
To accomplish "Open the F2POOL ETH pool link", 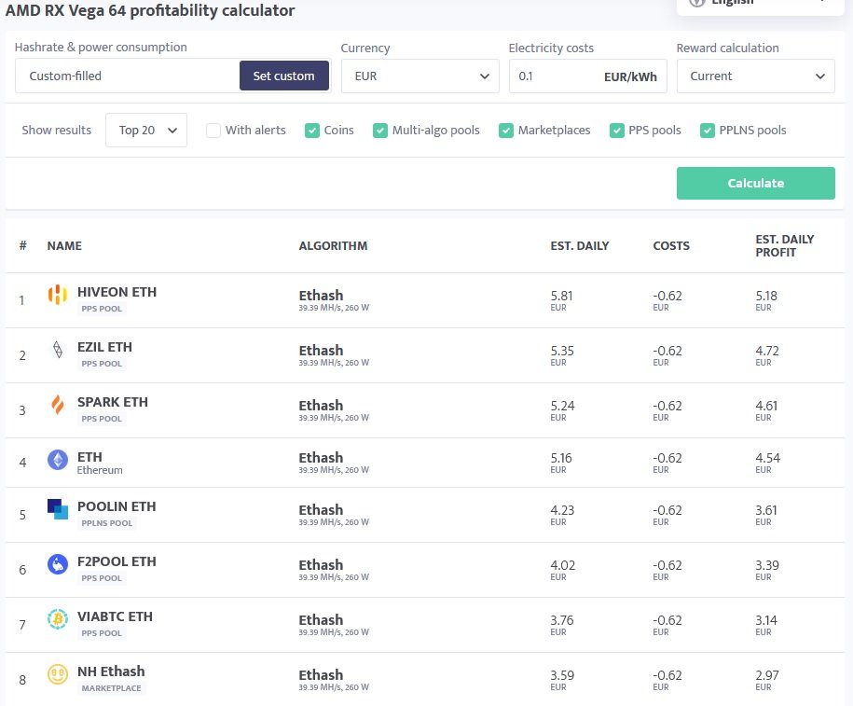I will point(117,561).
